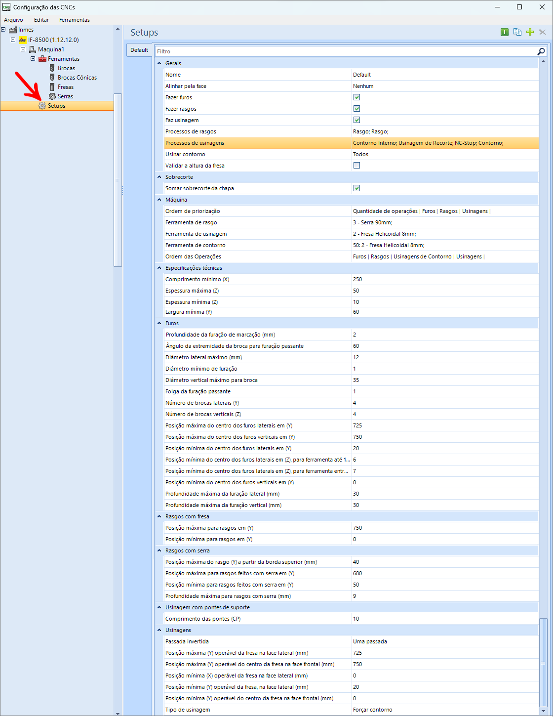Add a new setup with green plus icon
This screenshot has height=718, width=554.
pyautogui.click(x=530, y=32)
